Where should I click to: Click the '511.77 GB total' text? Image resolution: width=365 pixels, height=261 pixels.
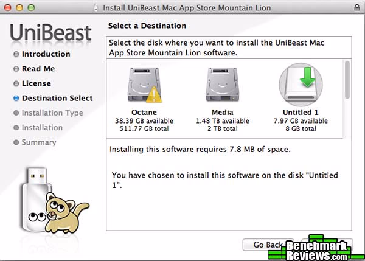pyautogui.click(x=144, y=128)
